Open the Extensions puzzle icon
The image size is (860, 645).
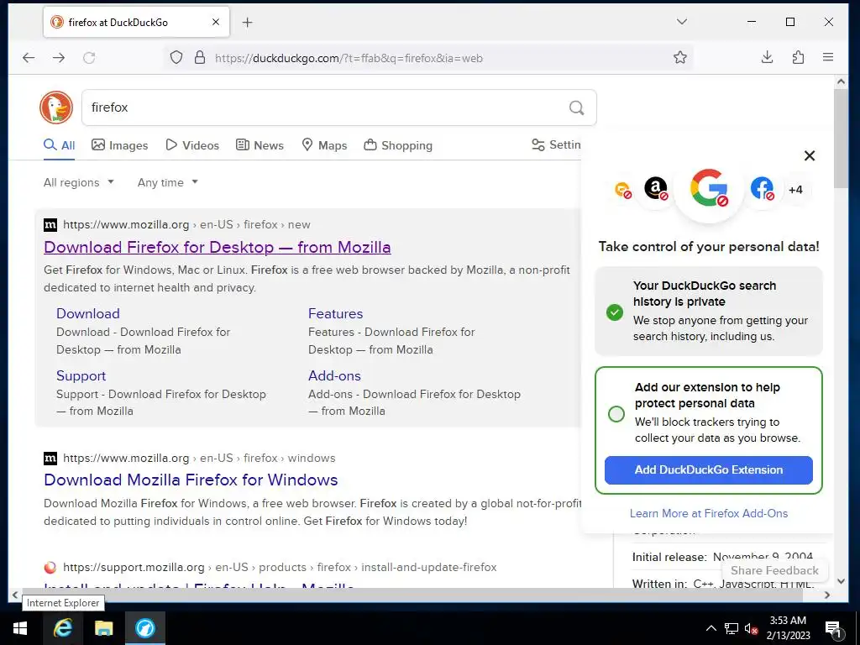point(798,58)
